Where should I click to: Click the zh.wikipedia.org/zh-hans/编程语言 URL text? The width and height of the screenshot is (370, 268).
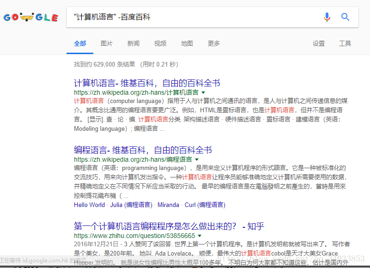[x=133, y=159]
